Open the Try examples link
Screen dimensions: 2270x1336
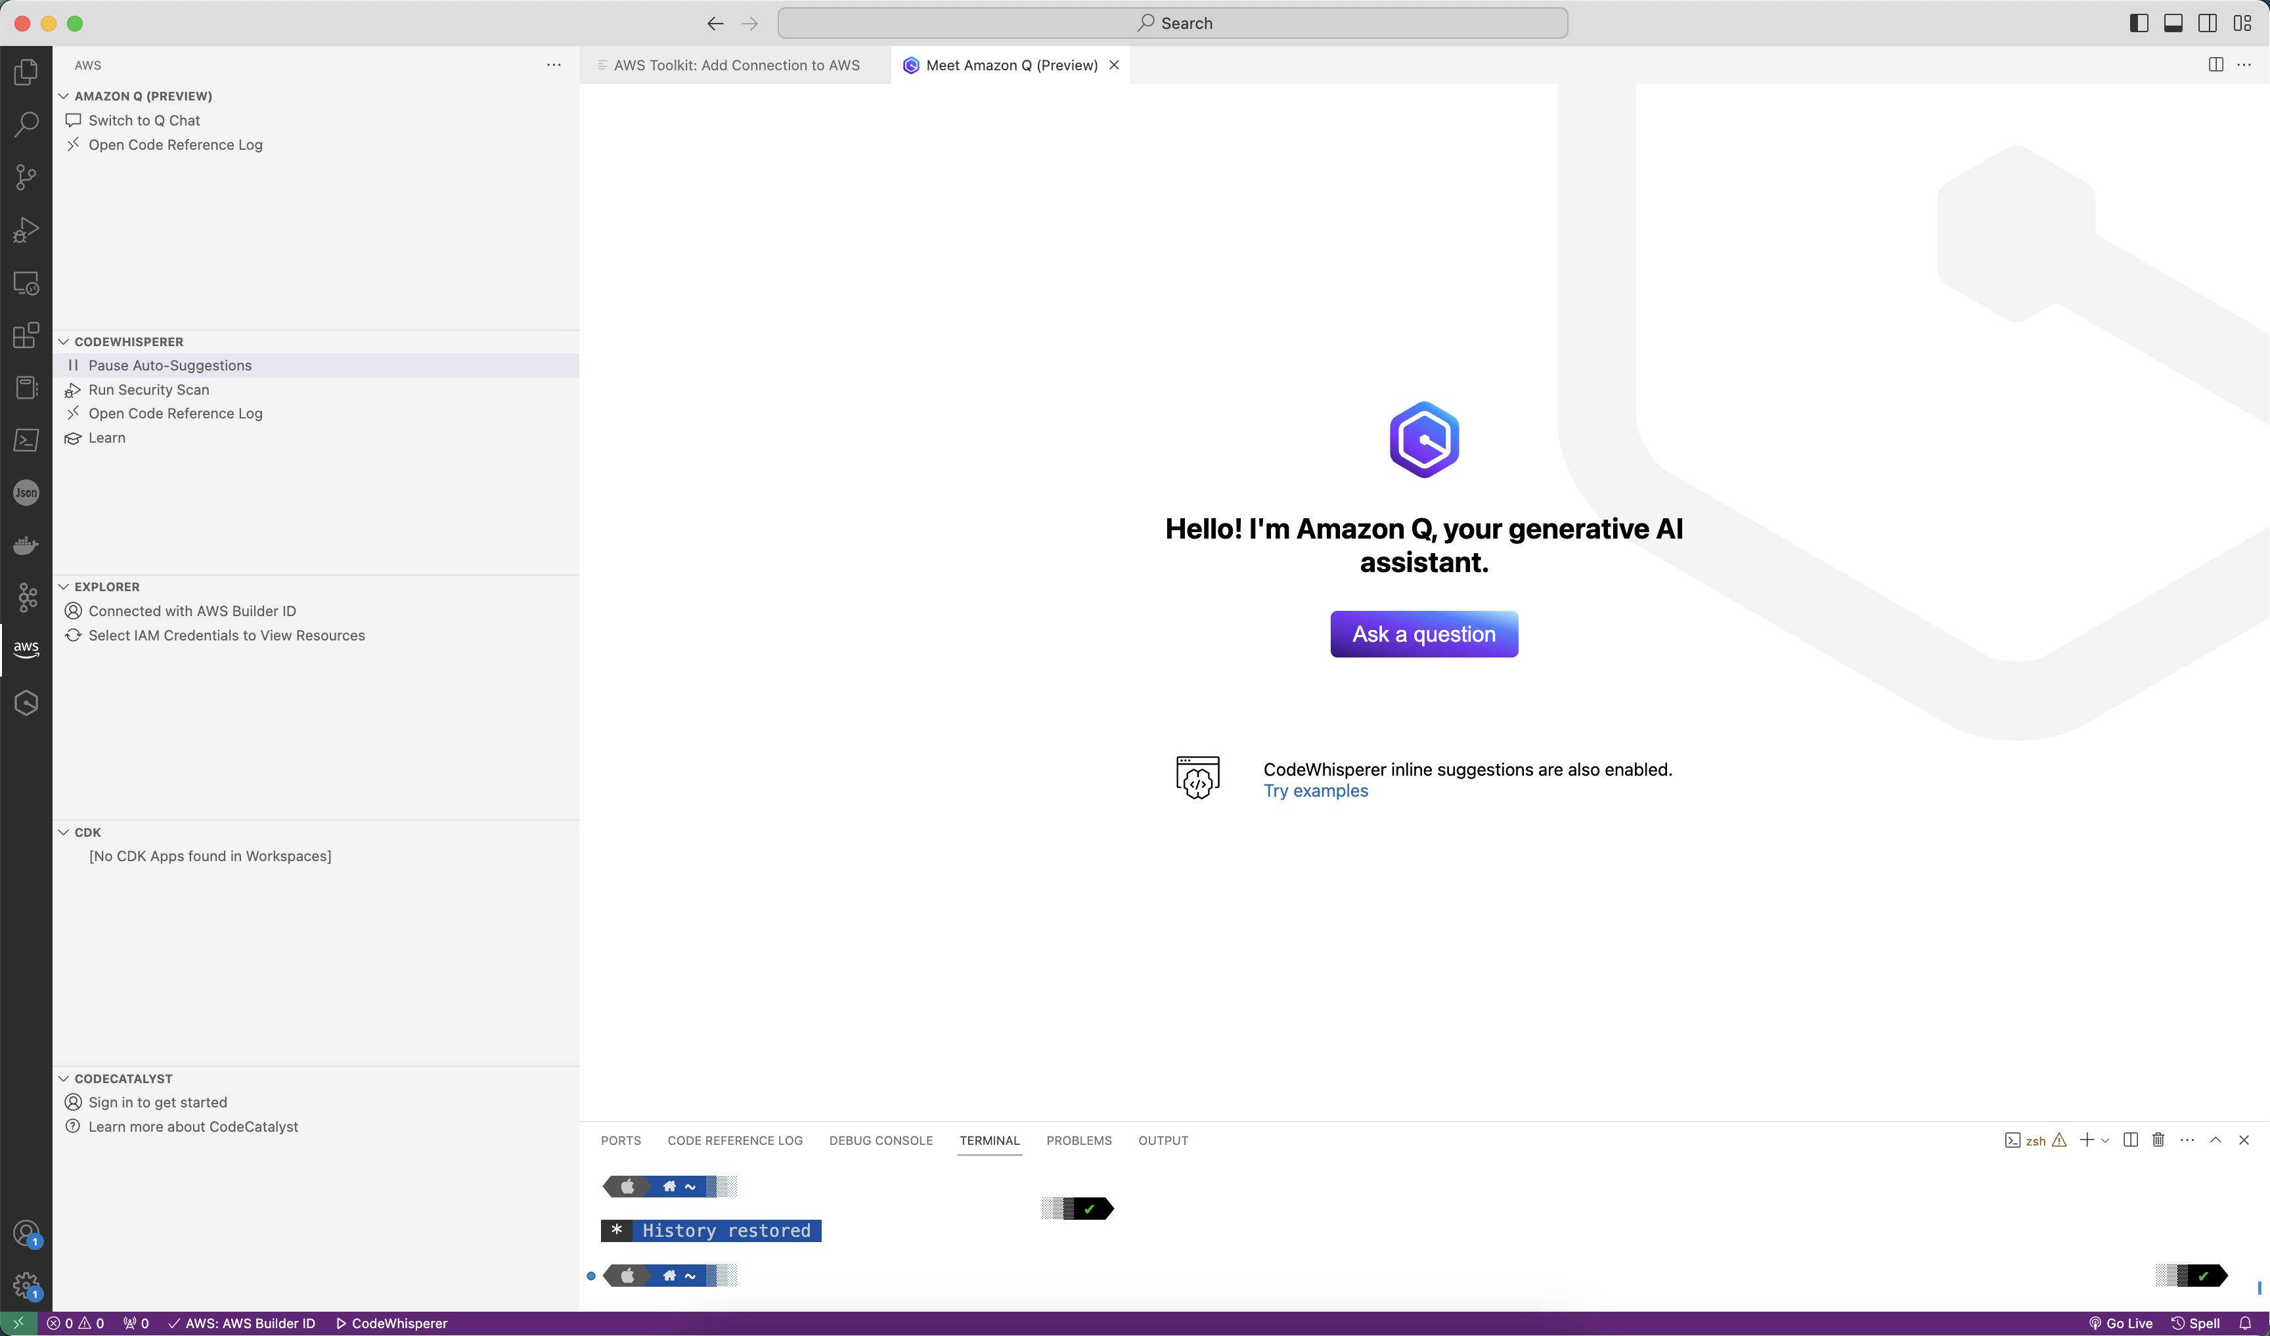click(1315, 791)
